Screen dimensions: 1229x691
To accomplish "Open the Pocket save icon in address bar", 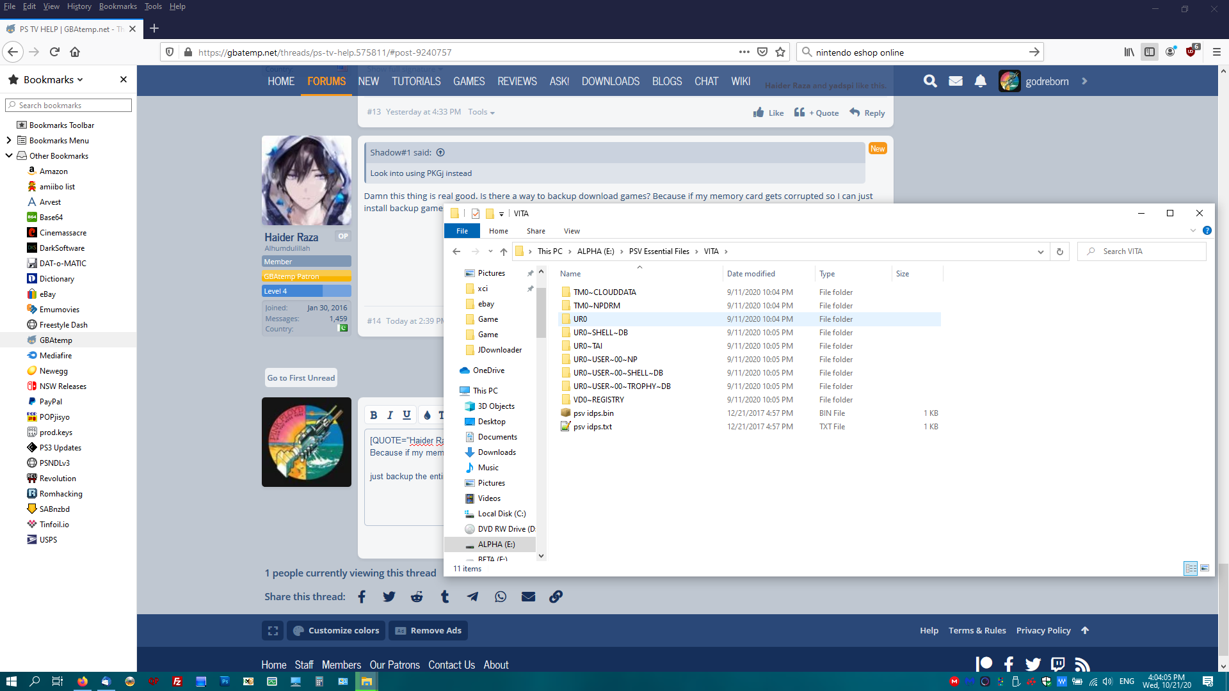I will coord(762,52).
